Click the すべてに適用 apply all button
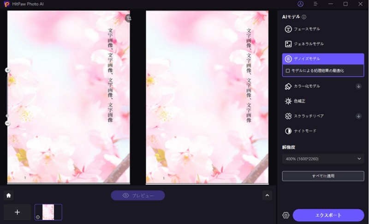369x224 pixels. coord(323,176)
